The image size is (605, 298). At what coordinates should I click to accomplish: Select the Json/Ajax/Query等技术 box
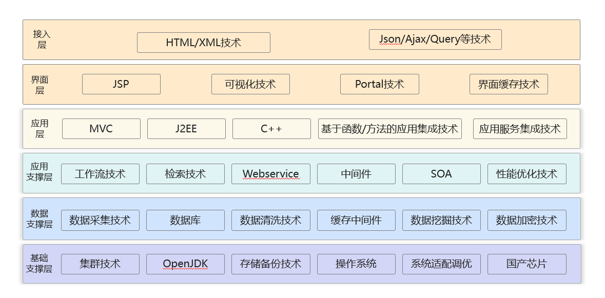435,39
